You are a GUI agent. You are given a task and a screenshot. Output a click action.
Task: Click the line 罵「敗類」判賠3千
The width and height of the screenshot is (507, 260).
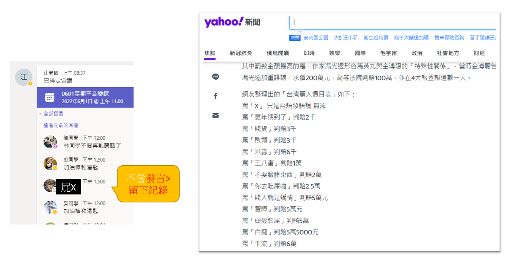point(269,140)
